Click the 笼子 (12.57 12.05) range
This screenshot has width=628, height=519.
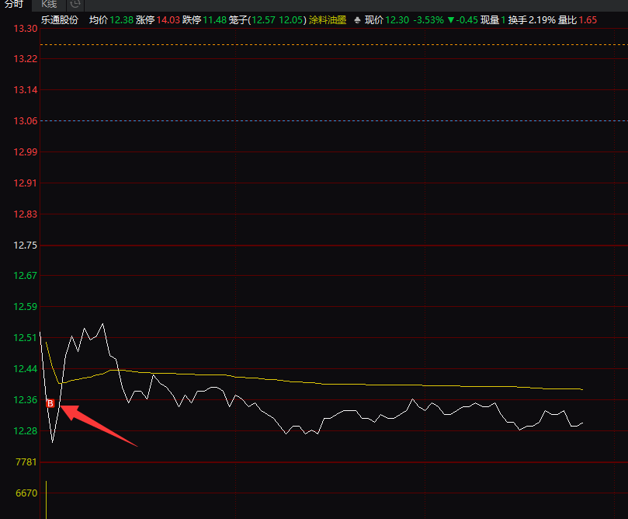coord(268,20)
